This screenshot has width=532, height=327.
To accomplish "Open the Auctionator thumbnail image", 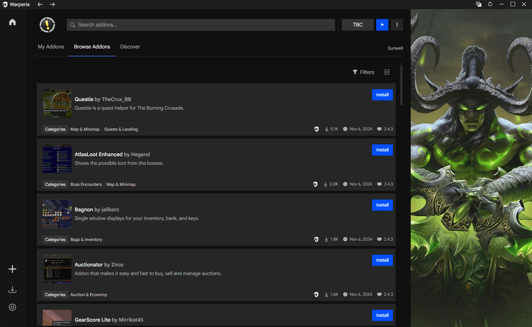I will point(57,269).
